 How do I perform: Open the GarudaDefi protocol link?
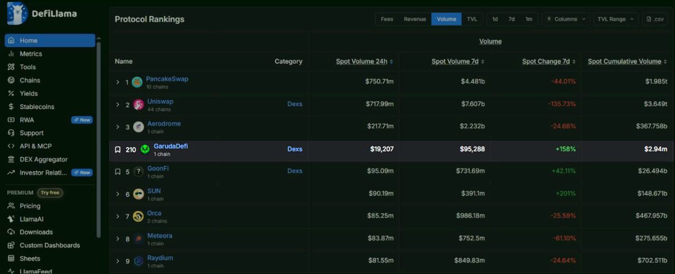(x=171, y=146)
